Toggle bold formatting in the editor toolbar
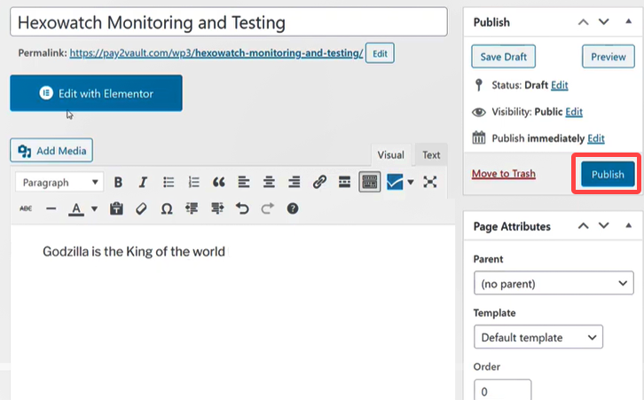The height and width of the screenshot is (400, 644). click(x=118, y=182)
